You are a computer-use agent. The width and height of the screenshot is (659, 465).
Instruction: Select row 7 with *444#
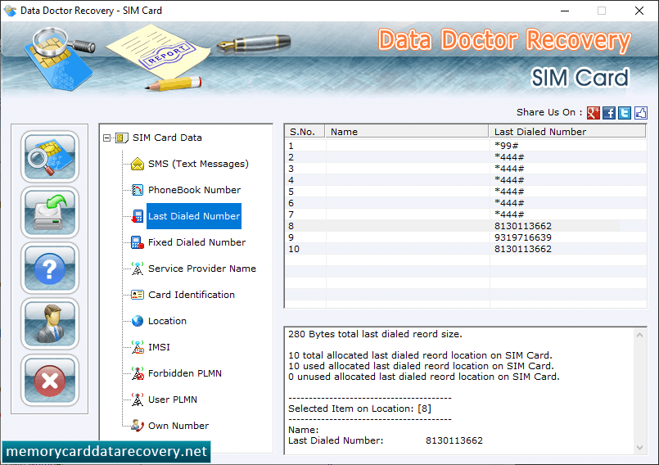point(466,214)
